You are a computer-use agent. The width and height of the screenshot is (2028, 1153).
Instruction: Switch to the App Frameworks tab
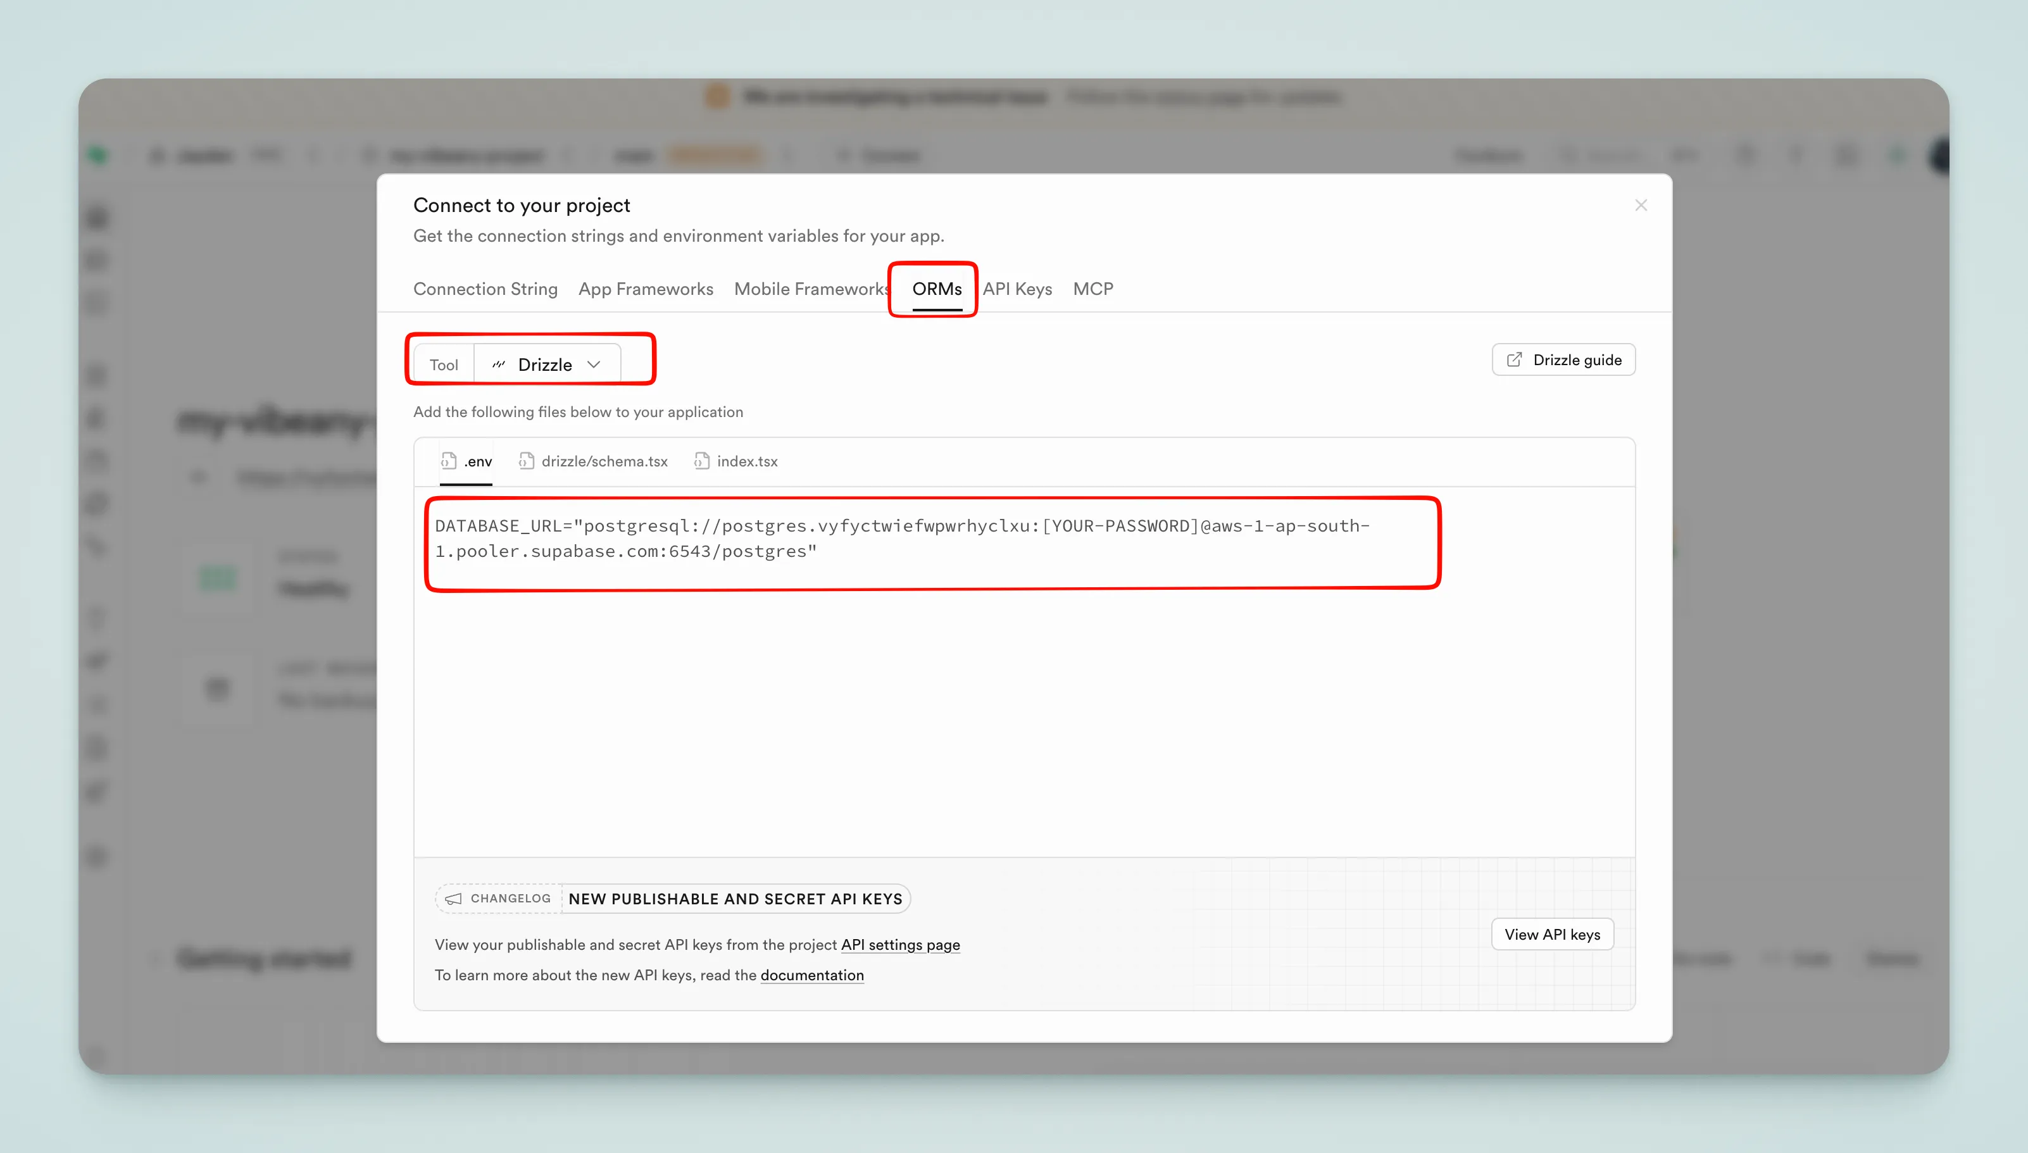[646, 289]
